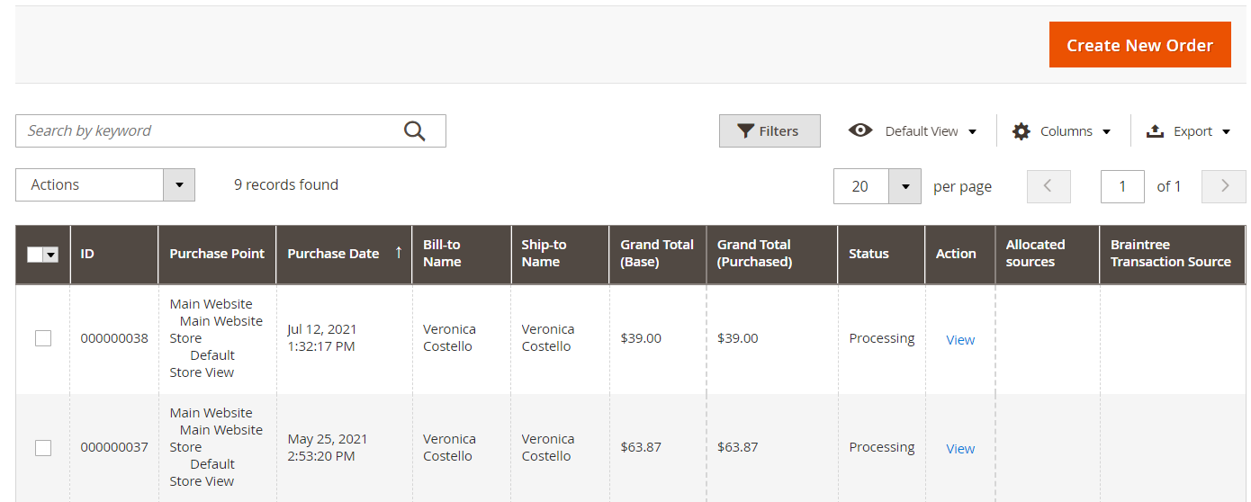Sort by Grand Total (Base) header
This screenshot has height=502, width=1251.
pyautogui.click(x=657, y=254)
